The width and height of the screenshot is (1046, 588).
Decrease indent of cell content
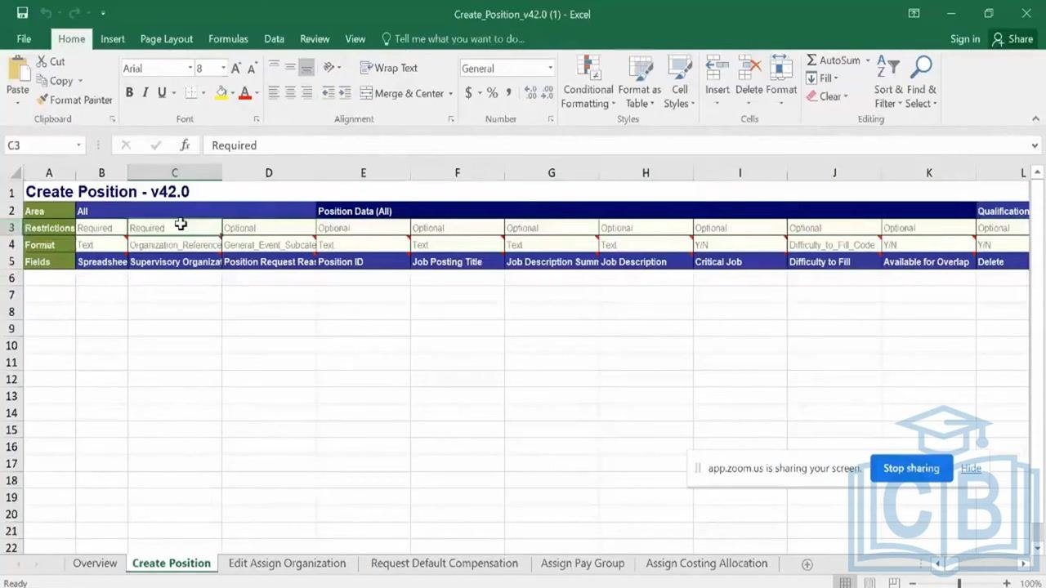tap(329, 93)
